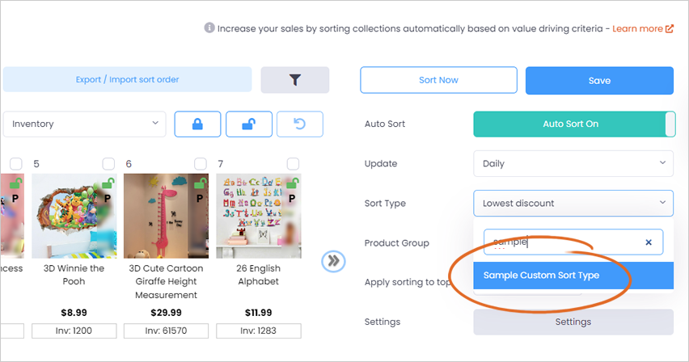
Task: Click green unlock icon on Winnie the Pooh
Action: coord(108,183)
